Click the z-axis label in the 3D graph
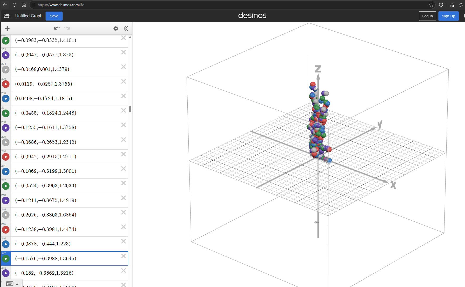Viewport: 465px width, 287px height. (318, 69)
